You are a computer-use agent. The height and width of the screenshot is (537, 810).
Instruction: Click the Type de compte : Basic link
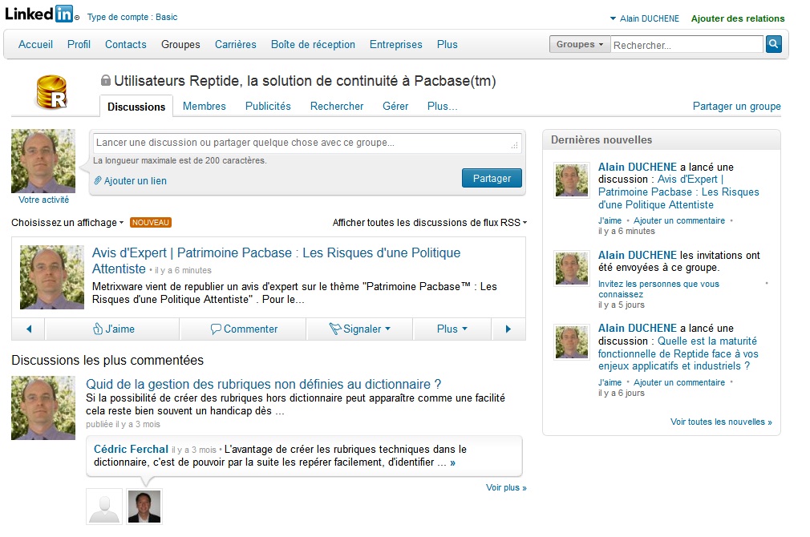132,17
